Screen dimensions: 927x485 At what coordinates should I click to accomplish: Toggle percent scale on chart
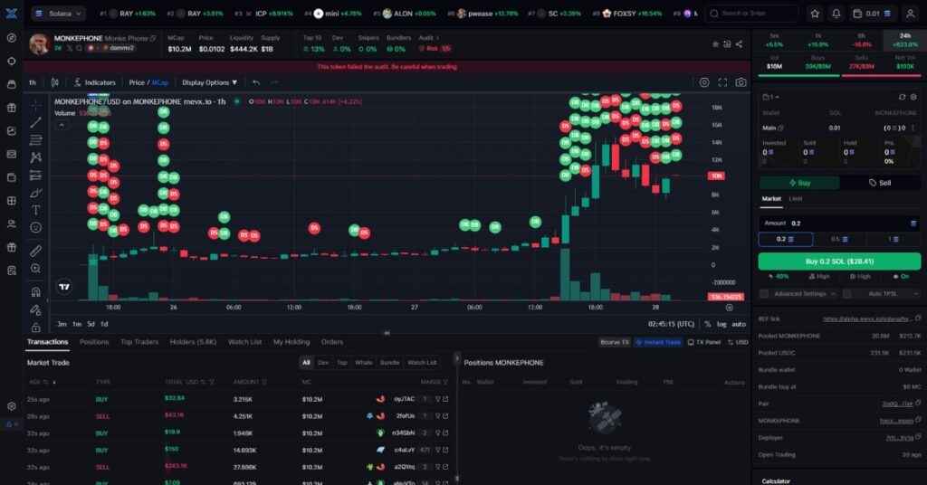pos(707,324)
